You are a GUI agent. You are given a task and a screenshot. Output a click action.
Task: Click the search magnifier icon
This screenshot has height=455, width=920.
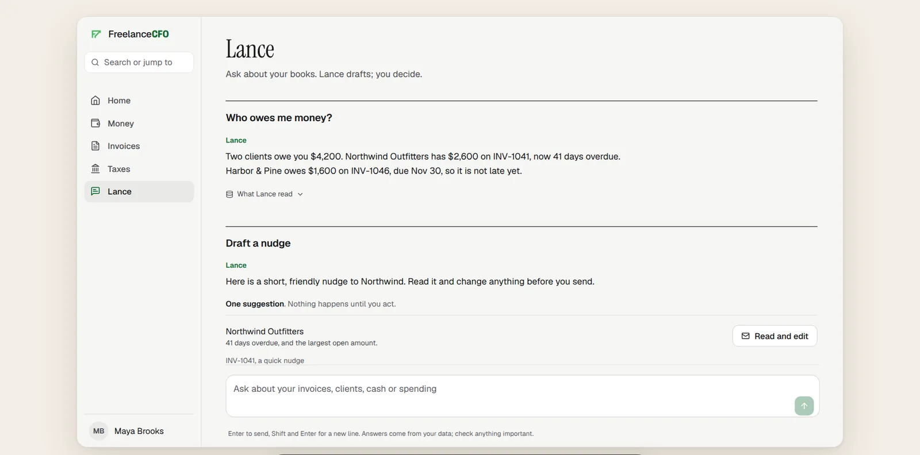(x=95, y=62)
